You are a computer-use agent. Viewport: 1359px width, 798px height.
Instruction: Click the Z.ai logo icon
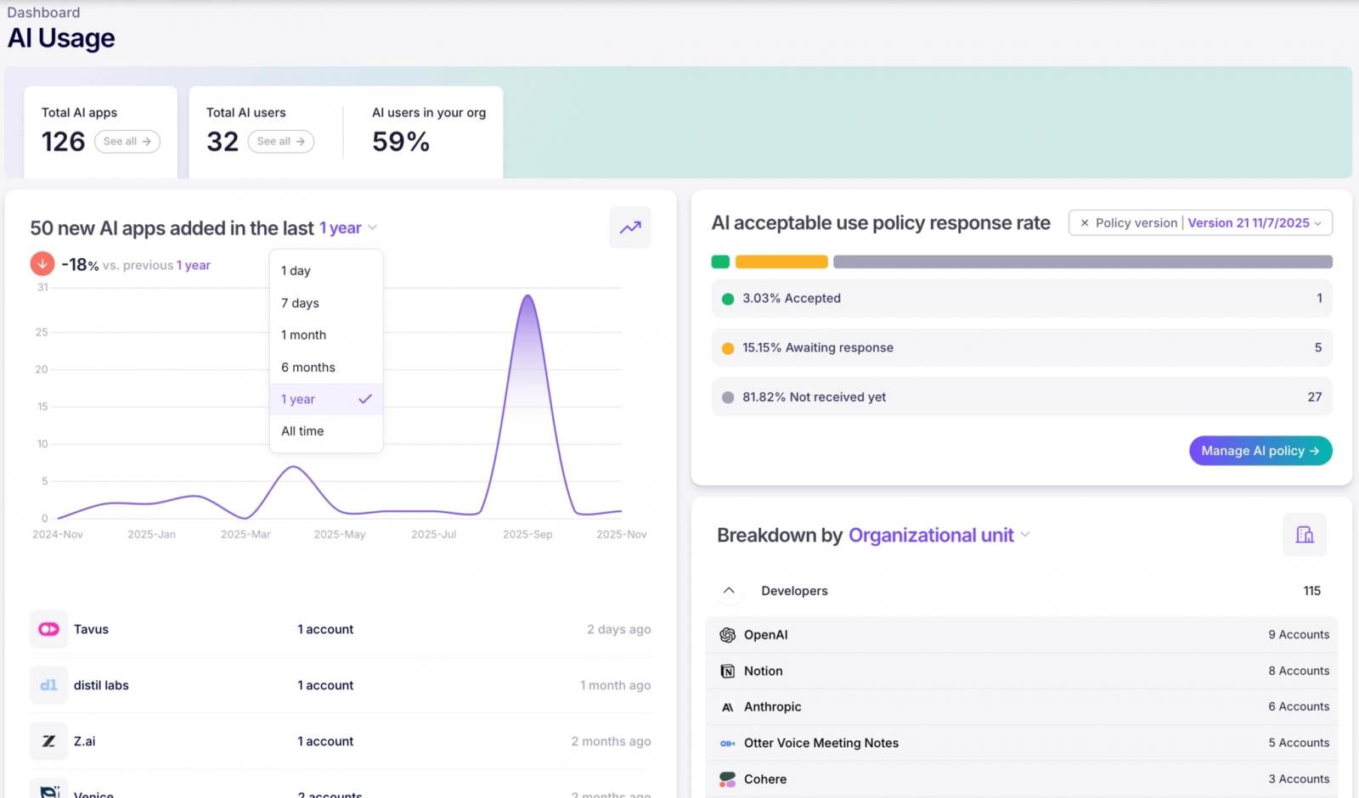coord(48,741)
